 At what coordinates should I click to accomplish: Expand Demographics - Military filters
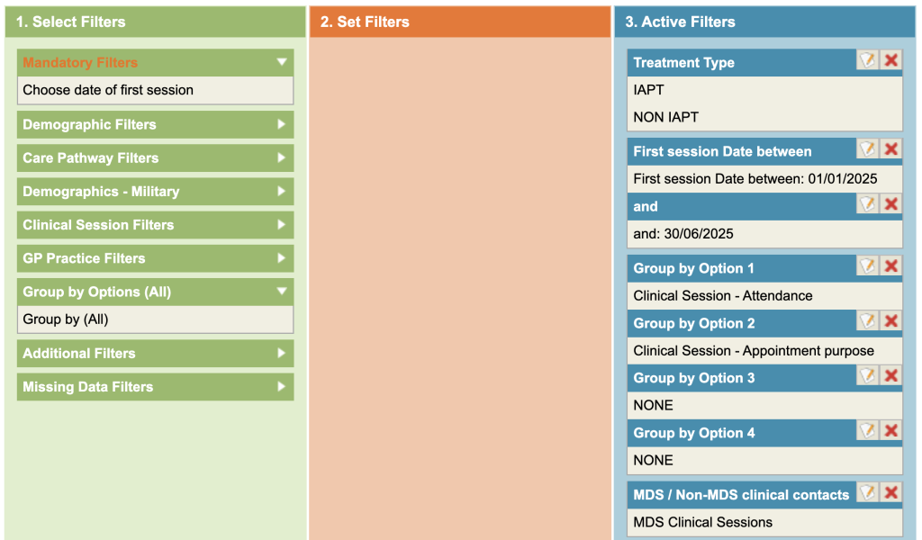click(282, 192)
